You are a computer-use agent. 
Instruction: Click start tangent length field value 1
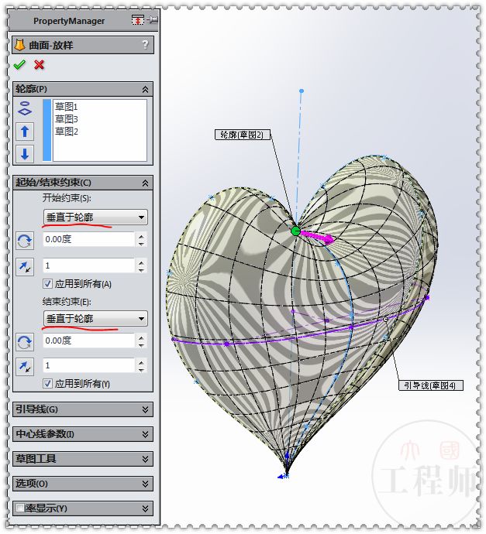pyautogui.click(x=89, y=265)
